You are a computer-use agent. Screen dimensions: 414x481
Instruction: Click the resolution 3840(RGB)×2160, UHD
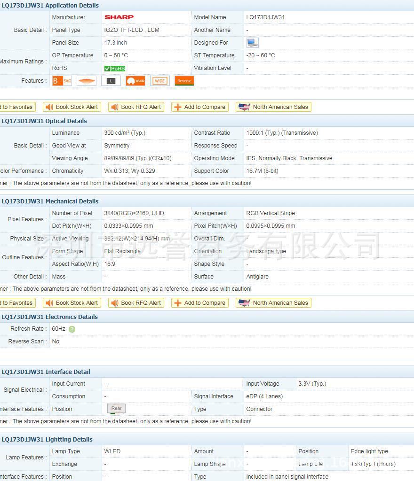pyautogui.click(x=134, y=213)
